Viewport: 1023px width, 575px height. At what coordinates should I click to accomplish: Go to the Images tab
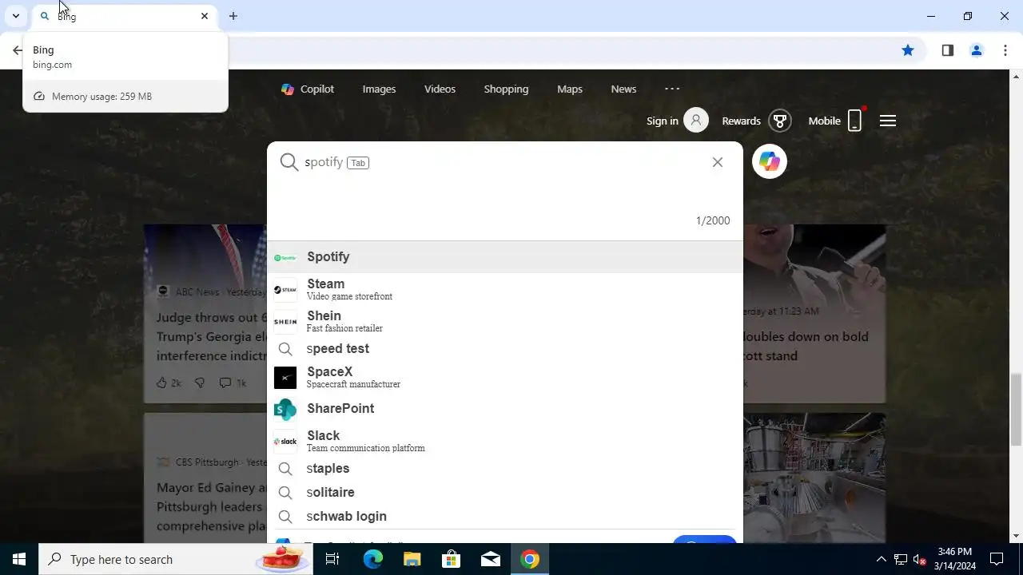pyautogui.click(x=379, y=89)
